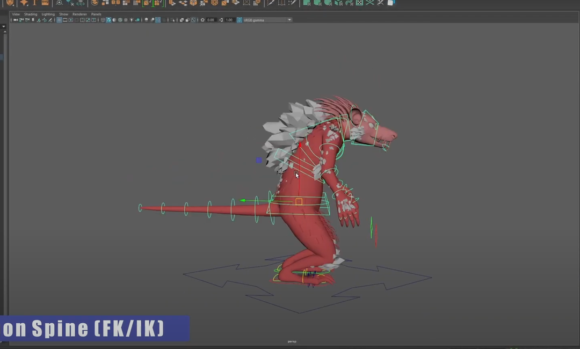Select the viewport camera selection icon

pos(16,20)
